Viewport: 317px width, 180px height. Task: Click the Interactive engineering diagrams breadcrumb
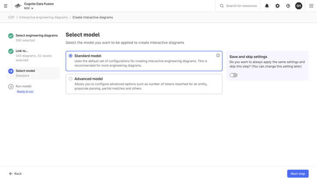(43, 18)
